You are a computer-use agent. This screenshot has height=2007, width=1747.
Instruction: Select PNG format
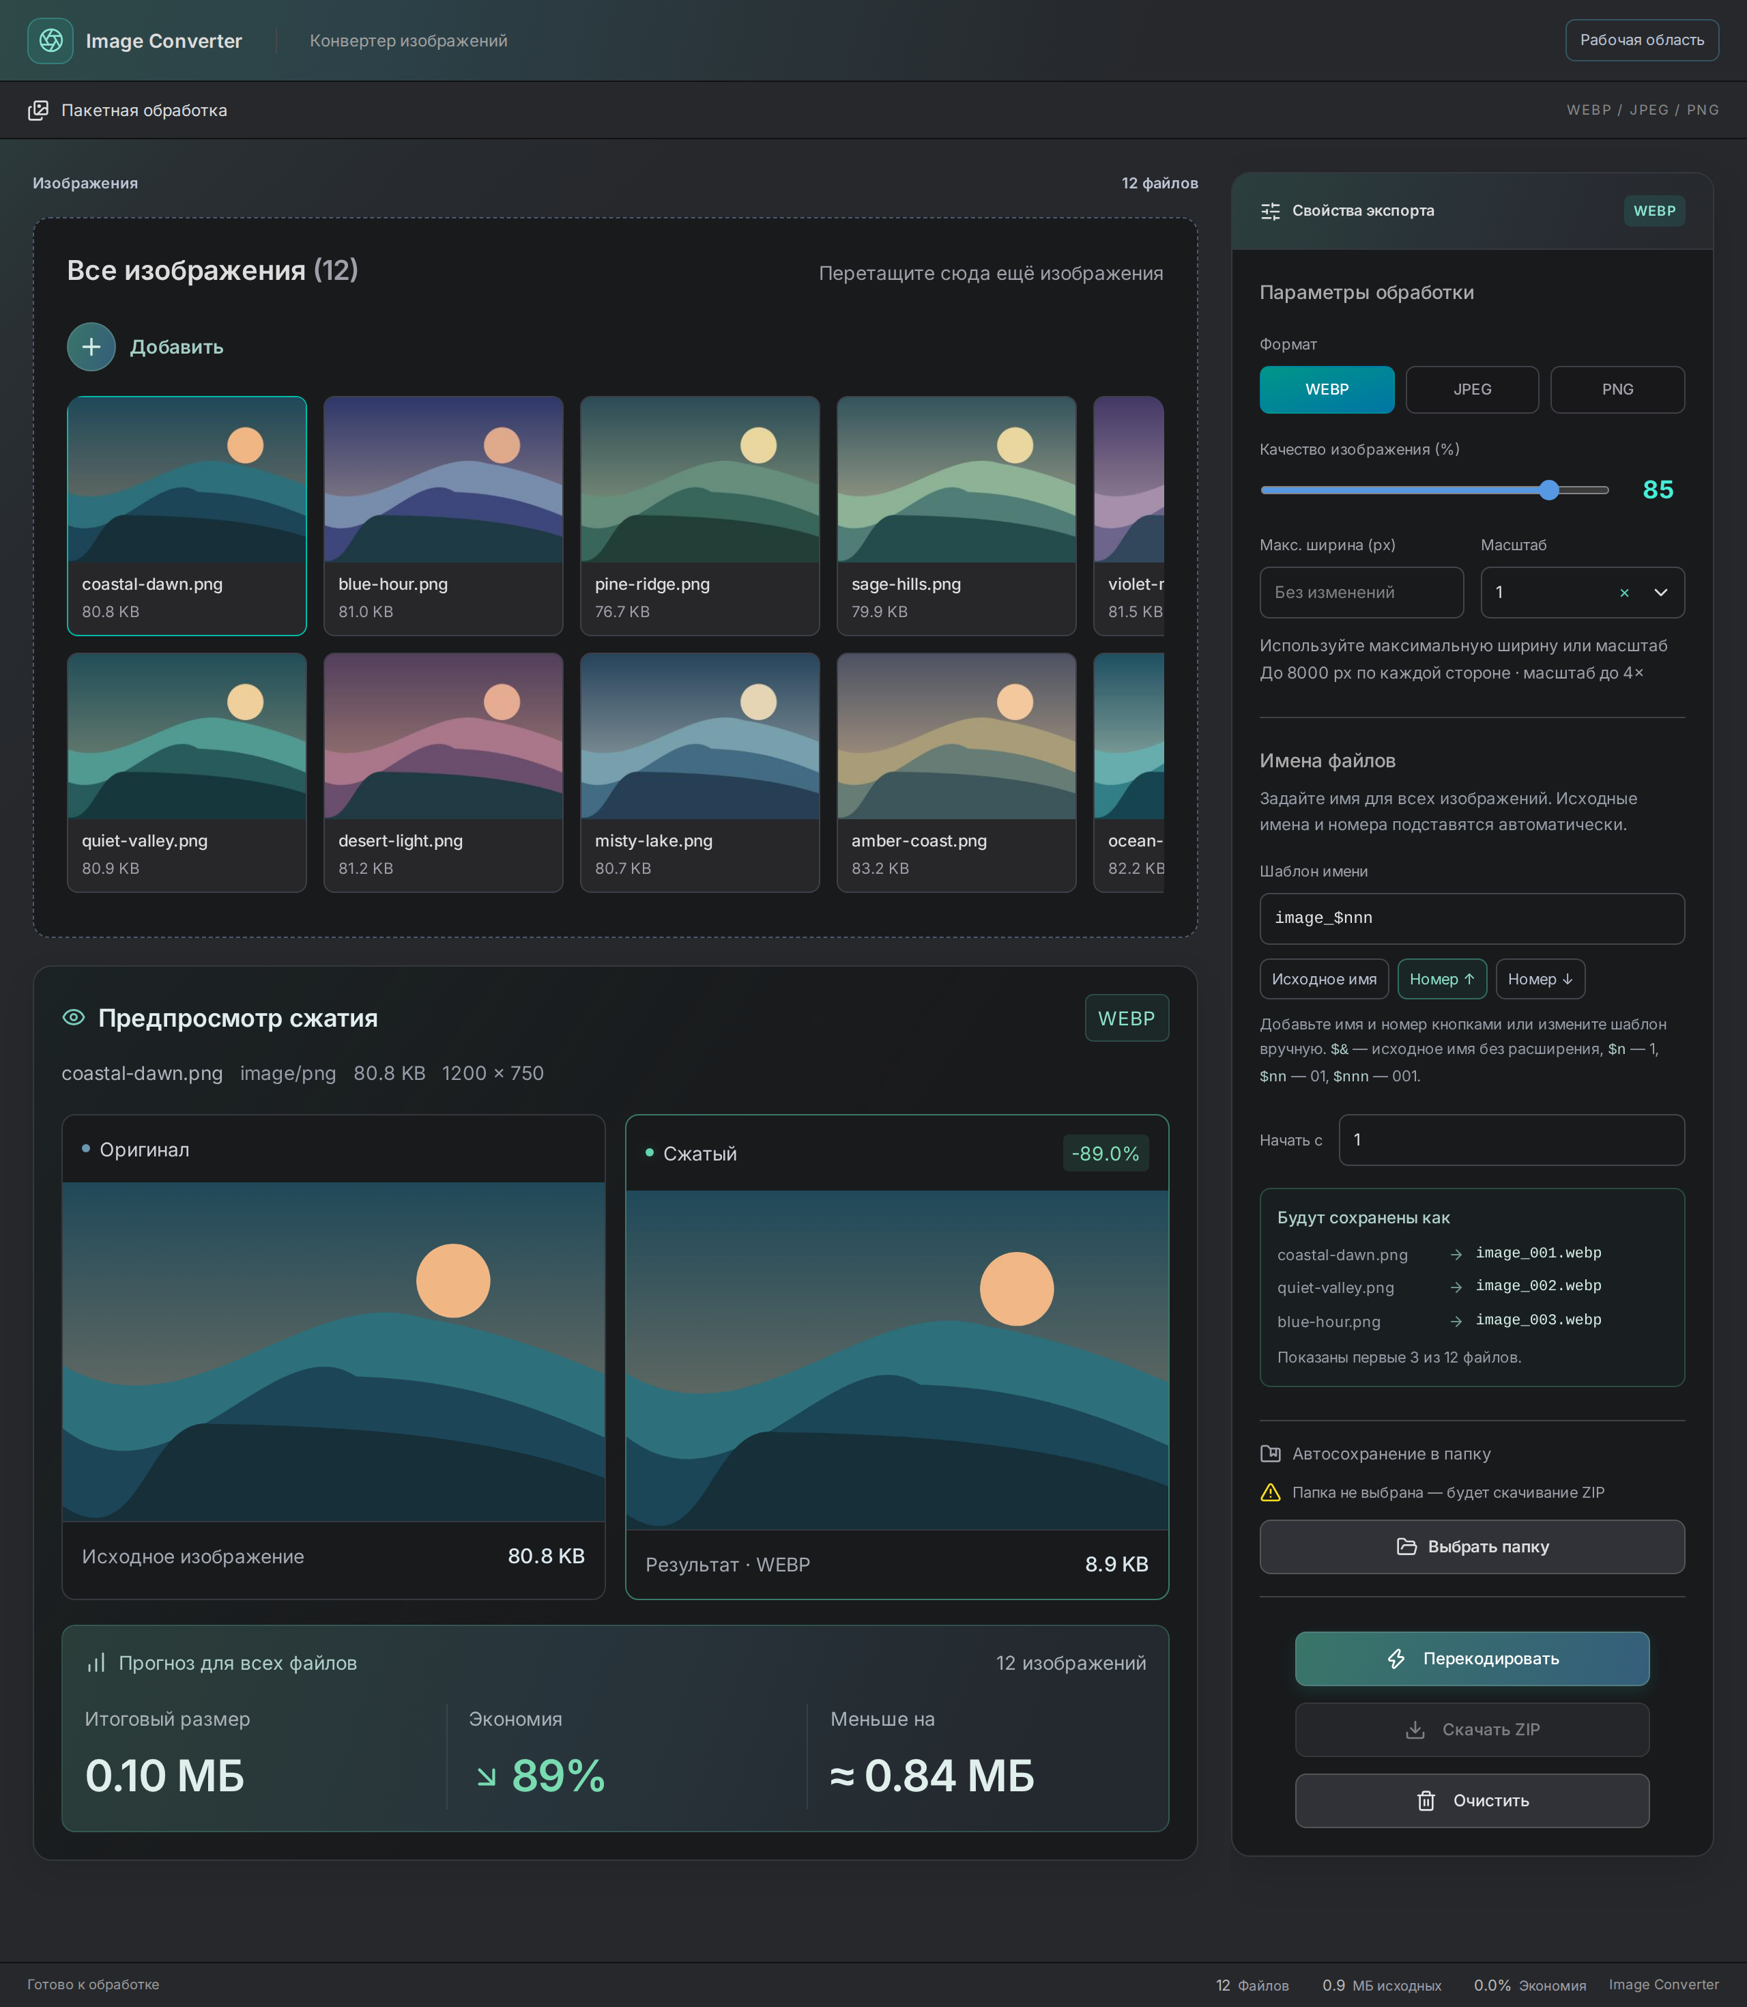(x=1617, y=389)
